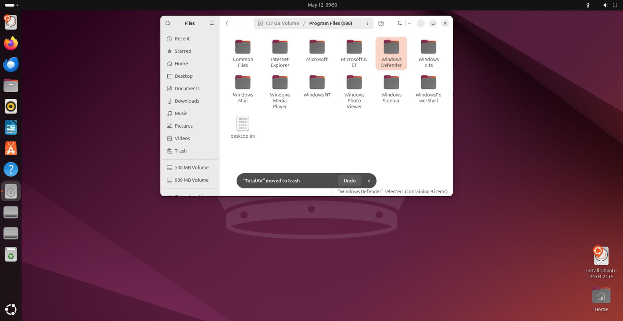This screenshot has width=623, height=321.
Task: Select the Internet Explorer folder
Action: click(x=280, y=53)
